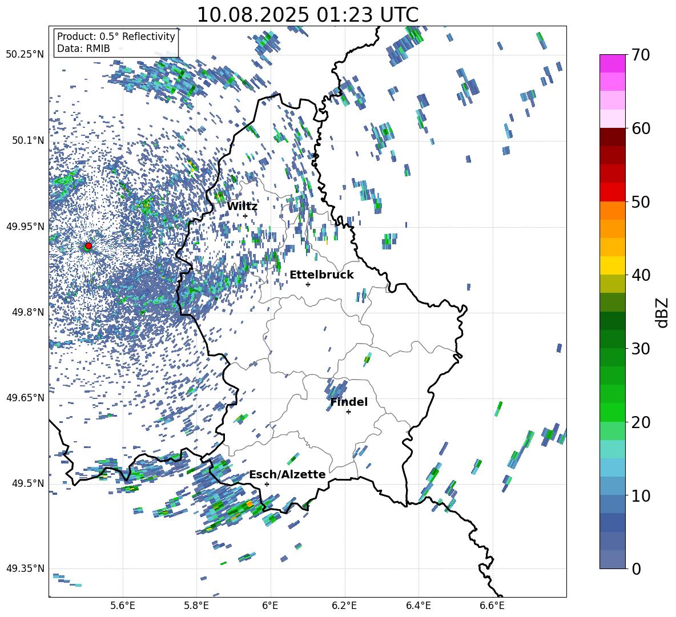Click the Esch/Alzette location cross marker
The width and height of the screenshot is (676, 617).
(267, 484)
